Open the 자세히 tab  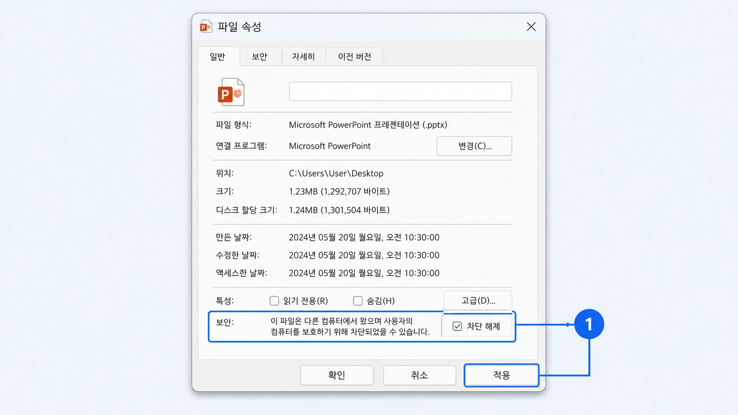pyautogui.click(x=304, y=56)
